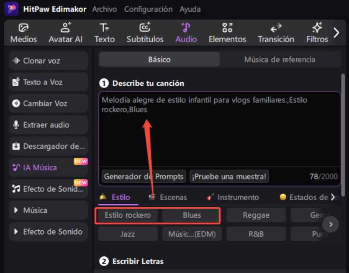Expand the Efecto de Sonido section
Screen dimensions: 349x273
pos(48,232)
